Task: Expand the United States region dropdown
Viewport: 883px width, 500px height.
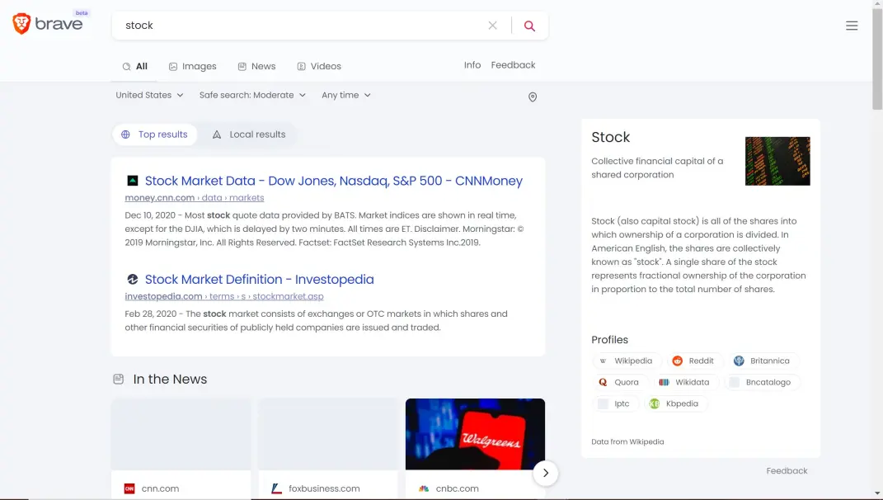Action: coord(150,95)
